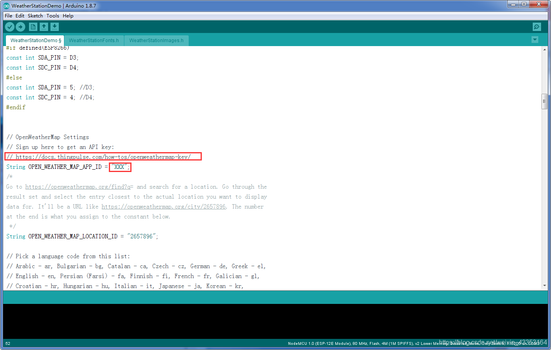Click editor scrollbar down arrow

click(x=545, y=286)
